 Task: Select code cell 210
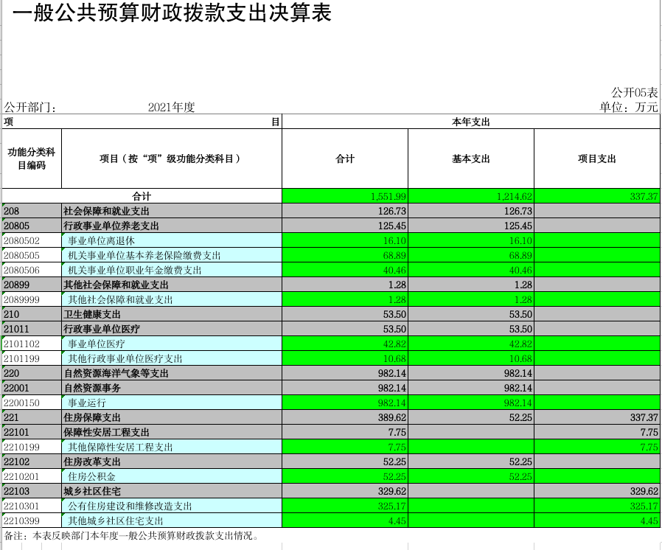(32, 315)
